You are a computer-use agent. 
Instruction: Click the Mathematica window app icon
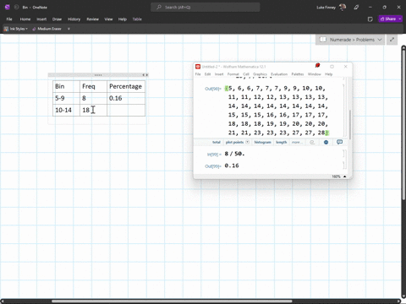click(x=198, y=67)
